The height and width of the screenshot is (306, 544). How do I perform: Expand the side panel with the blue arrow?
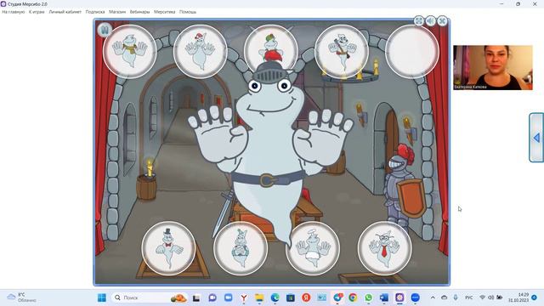tap(536, 138)
